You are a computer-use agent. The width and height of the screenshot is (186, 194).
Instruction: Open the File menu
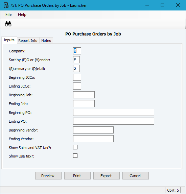(x=8, y=15)
